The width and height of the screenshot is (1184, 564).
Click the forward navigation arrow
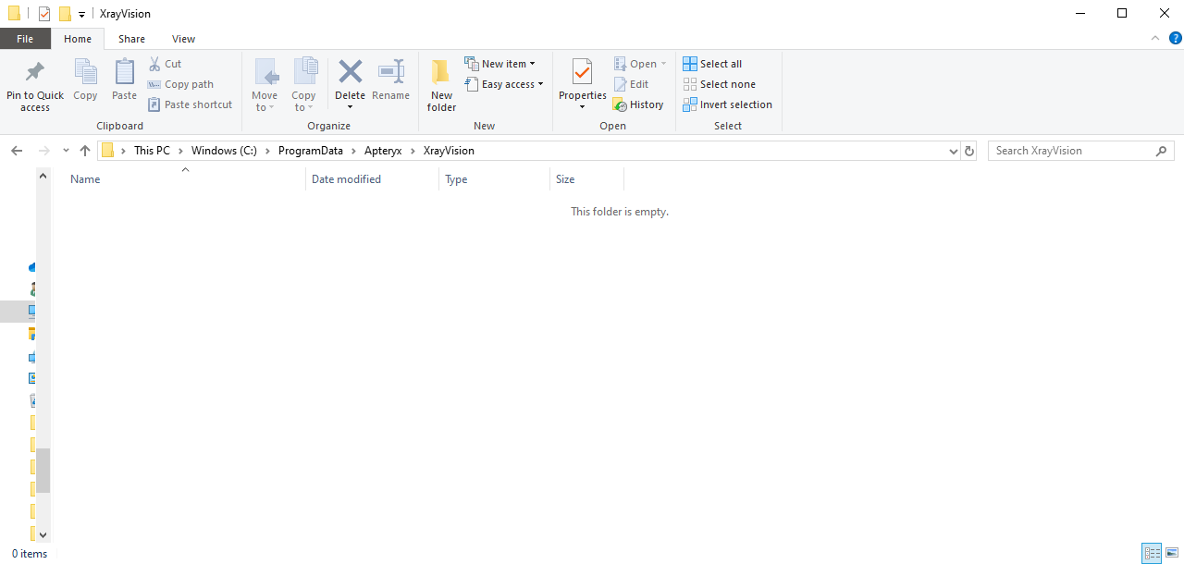[43, 151]
